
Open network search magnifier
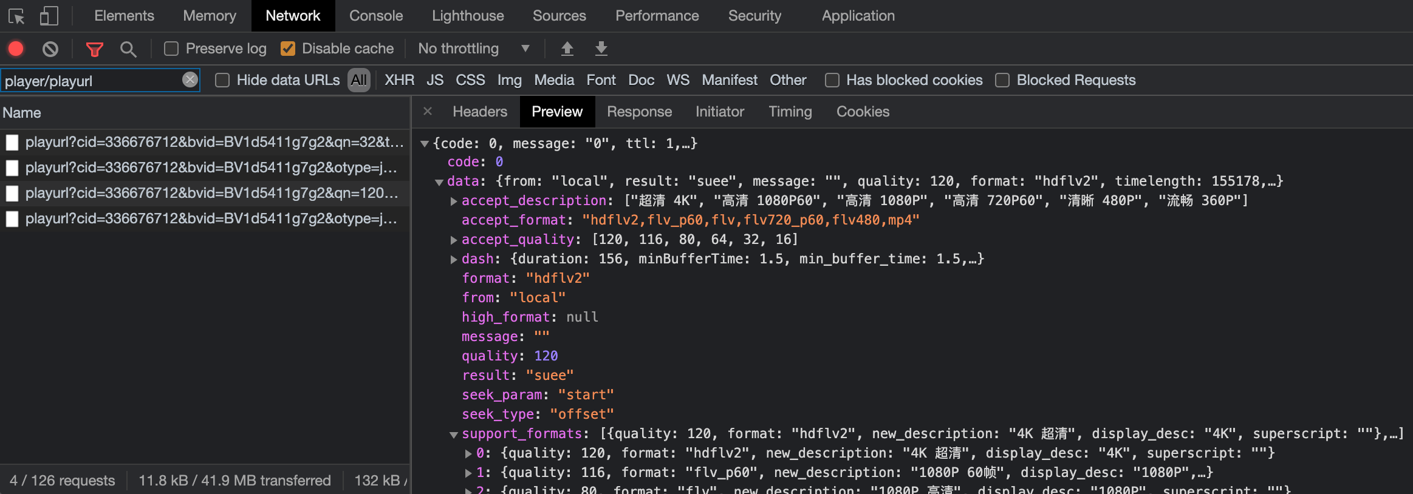pos(128,49)
